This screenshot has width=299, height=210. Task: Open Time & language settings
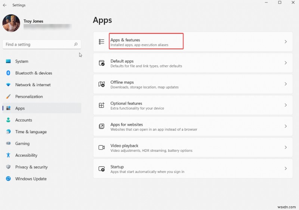coord(42,132)
